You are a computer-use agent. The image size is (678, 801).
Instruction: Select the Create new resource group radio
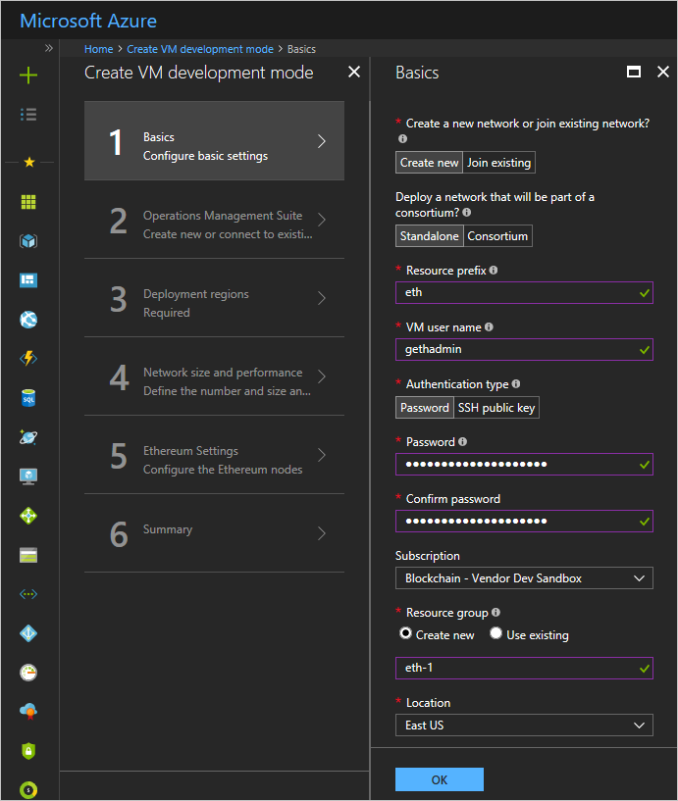click(x=405, y=634)
